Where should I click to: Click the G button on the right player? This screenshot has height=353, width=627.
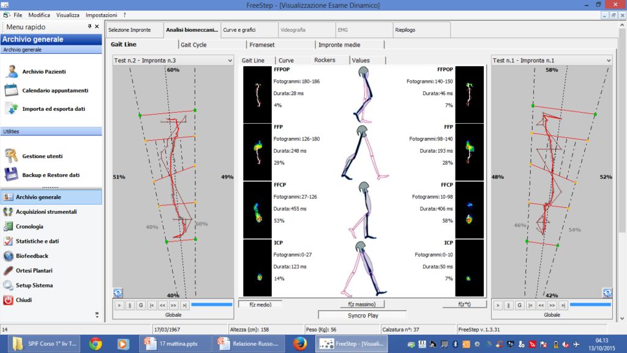pos(519,305)
